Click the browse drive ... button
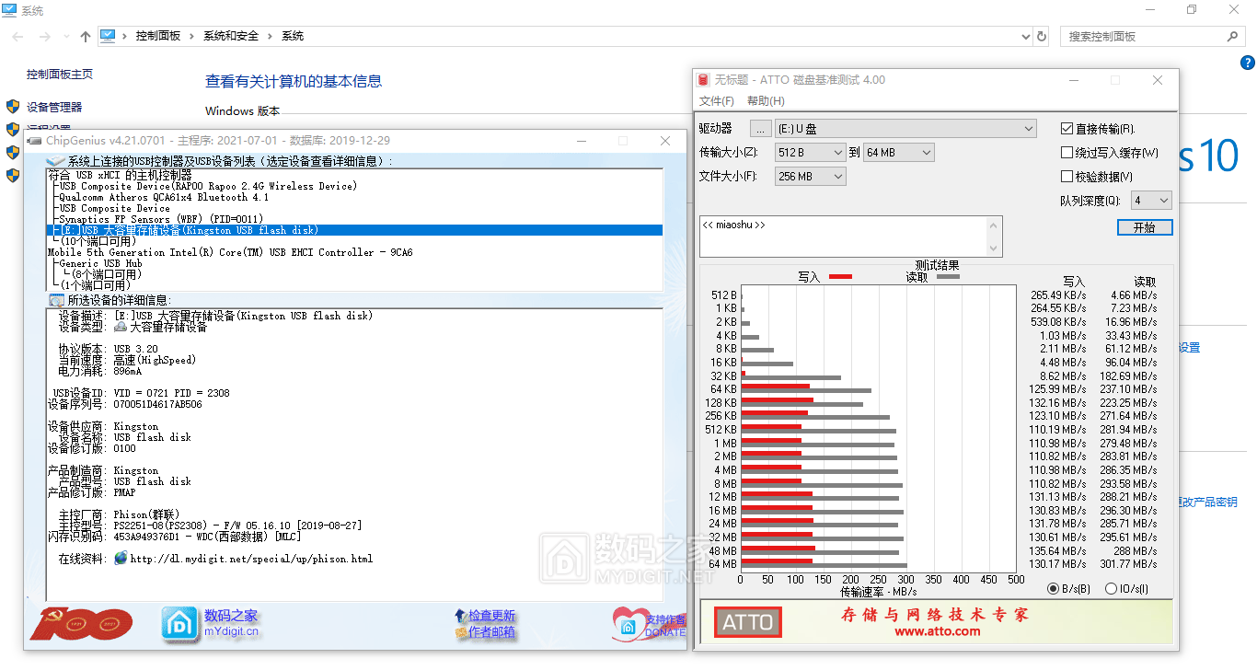The width and height of the screenshot is (1257, 670). pyautogui.click(x=760, y=128)
